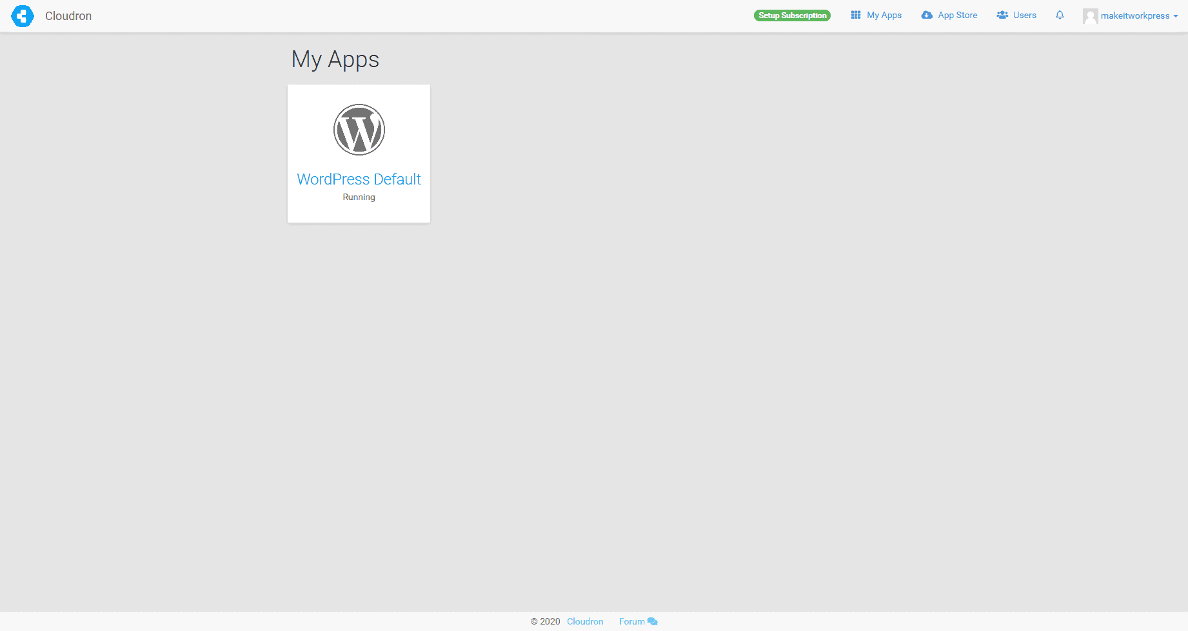Screen dimensions: 1188x631
Task: Click the Users group icon
Action: click(x=1002, y=14)
